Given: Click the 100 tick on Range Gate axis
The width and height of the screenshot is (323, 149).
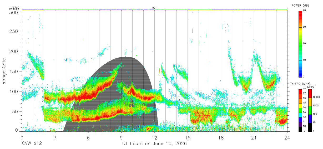Looking at the screenshot, I should click(14, 91).
